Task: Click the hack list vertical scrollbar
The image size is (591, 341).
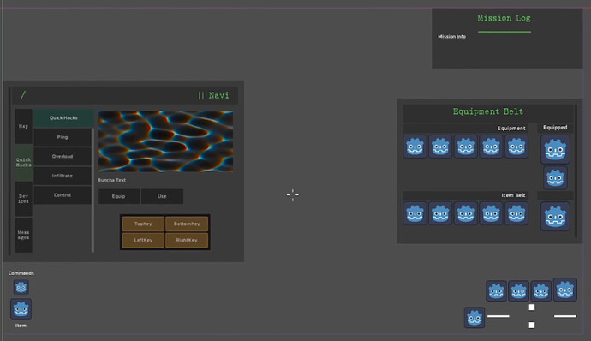Action: (x=93, y=190)
